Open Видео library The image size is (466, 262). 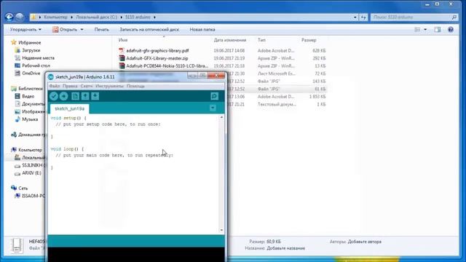click(x=28, y=96)
